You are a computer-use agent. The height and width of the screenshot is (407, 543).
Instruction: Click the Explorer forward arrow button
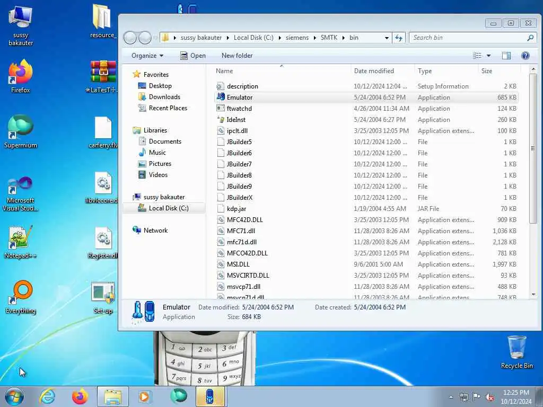tap(145, 38)
